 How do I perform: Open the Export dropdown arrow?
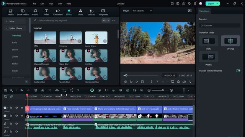tap(217, 3)
